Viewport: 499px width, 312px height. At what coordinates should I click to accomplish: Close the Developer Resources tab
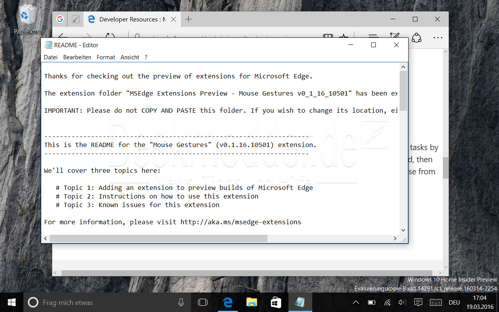(173, 19)
